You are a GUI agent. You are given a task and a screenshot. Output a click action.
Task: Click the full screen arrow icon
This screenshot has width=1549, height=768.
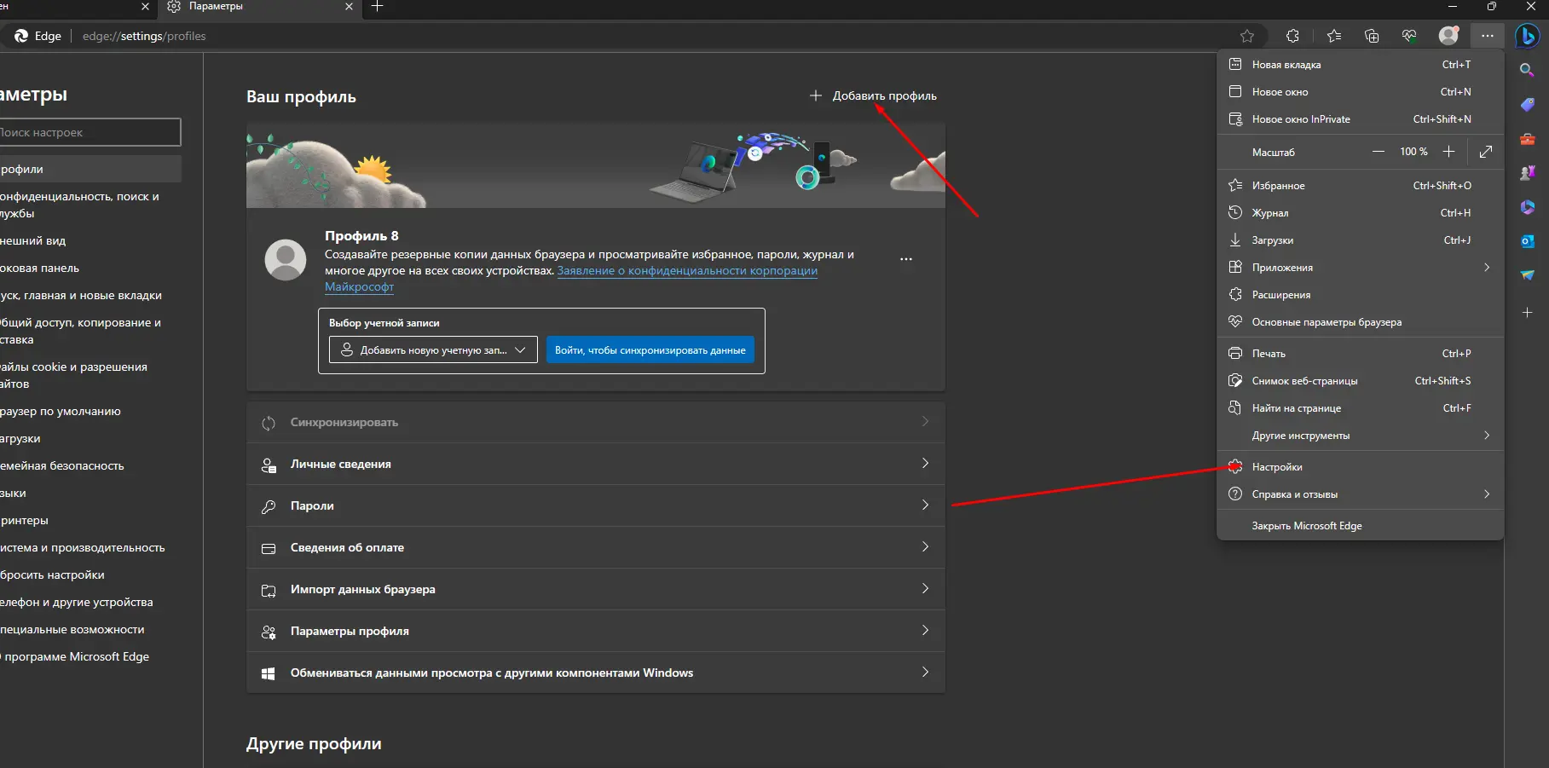1486,152
